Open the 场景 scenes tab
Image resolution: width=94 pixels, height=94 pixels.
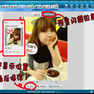click(x=38, y=7)
